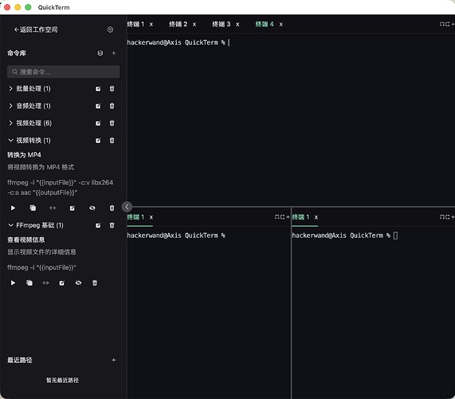The width and height of the screenshot is (455, 399).
Task: Delete the 视频处理 category
Action: (112, 123)
